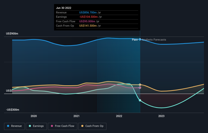Click the Cash From Op label in the tooltip
Screen dimensions: 208x133
tap(65, 26)
